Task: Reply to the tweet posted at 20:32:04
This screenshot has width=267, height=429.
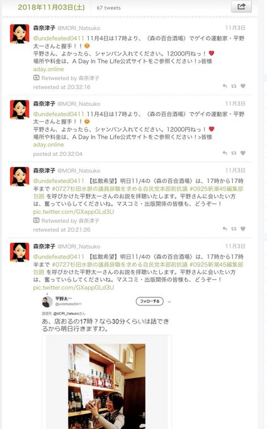Action: [225, 153]
